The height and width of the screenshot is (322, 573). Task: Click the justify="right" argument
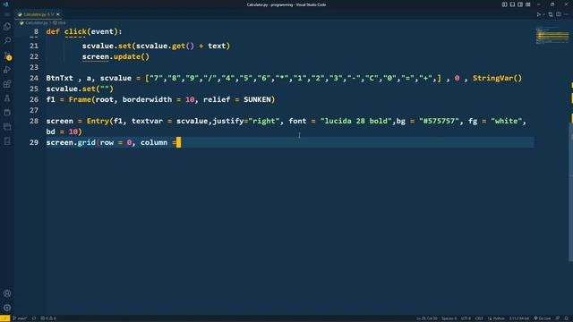(x=245, y=122)
